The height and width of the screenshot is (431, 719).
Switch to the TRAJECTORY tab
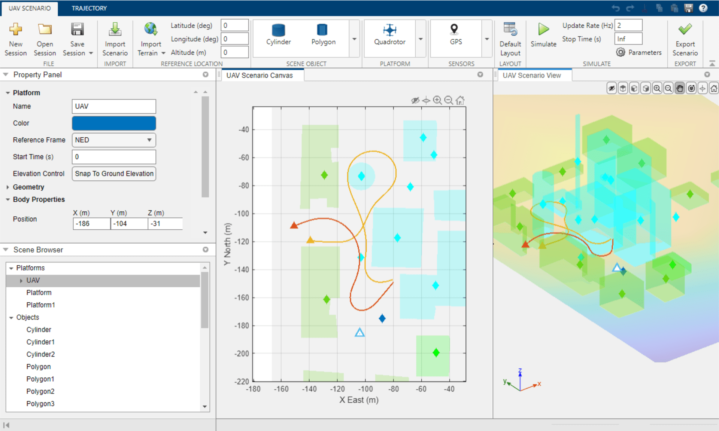click(89, 8)
